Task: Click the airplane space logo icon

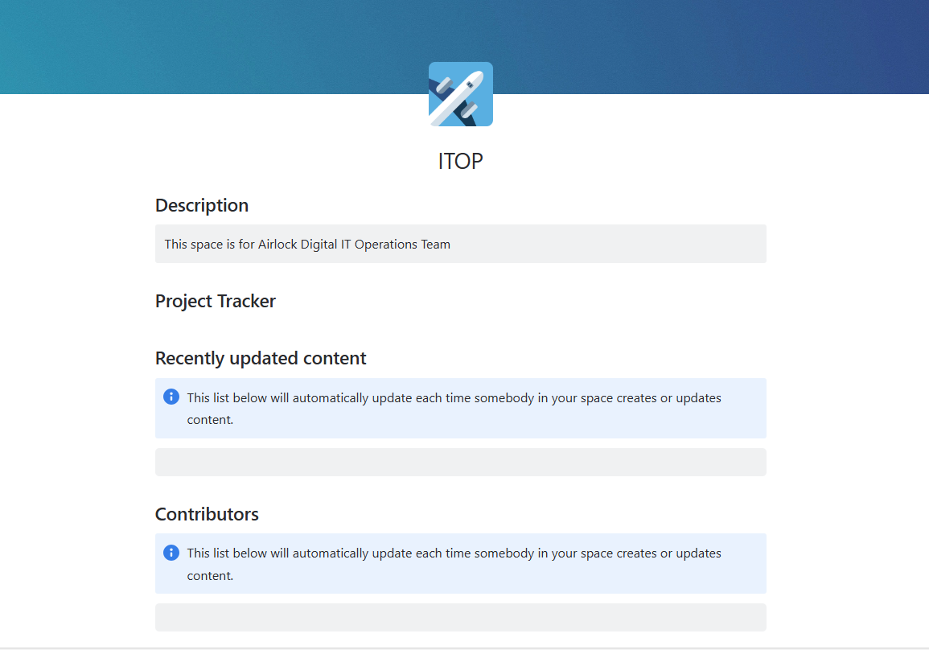Action: coord(460,94)
